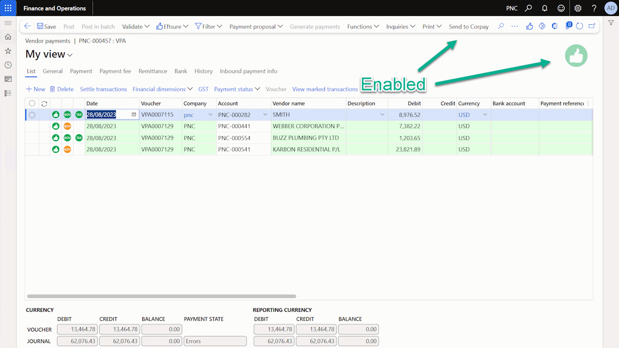Click Settle transactions link above the grid
This screenshot has width=619, height=348.
[103, 89]
